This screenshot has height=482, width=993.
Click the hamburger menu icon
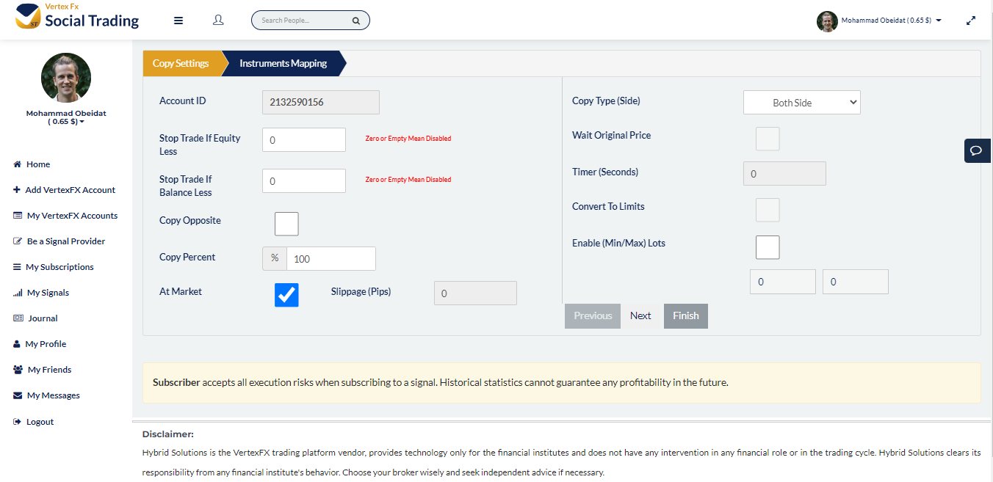tap(178, 21)
